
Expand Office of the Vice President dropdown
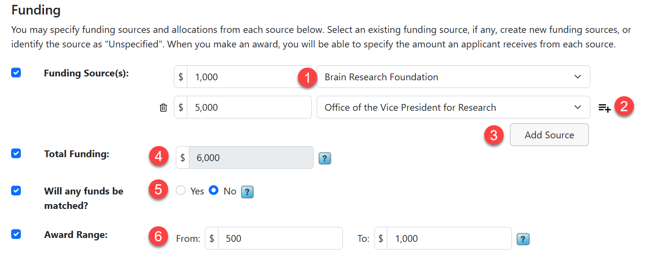(453, 107)
